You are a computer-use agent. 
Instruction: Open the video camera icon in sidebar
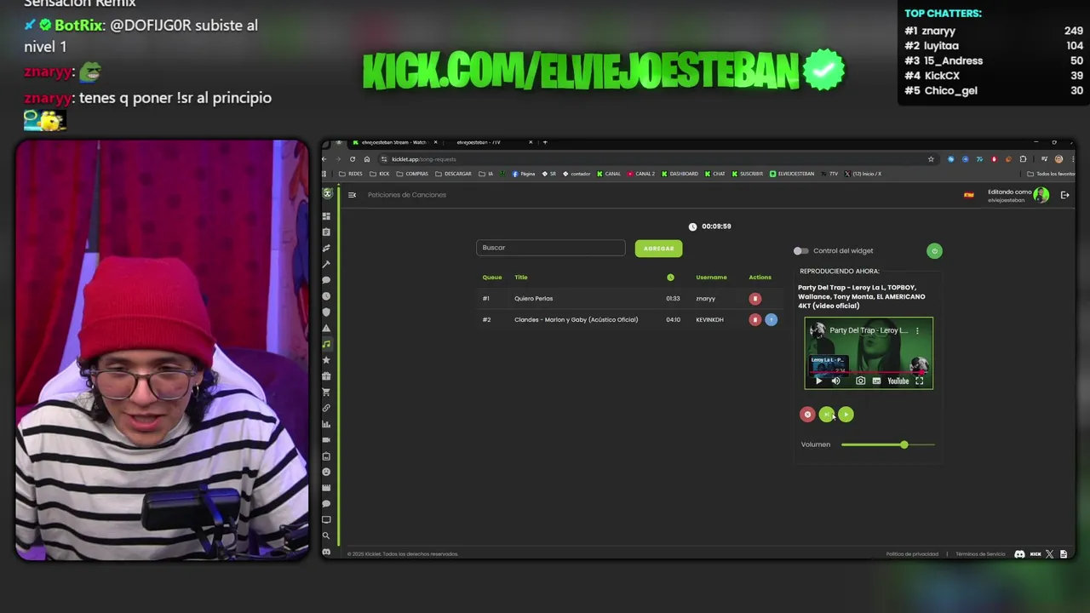(x=326, y=440)
